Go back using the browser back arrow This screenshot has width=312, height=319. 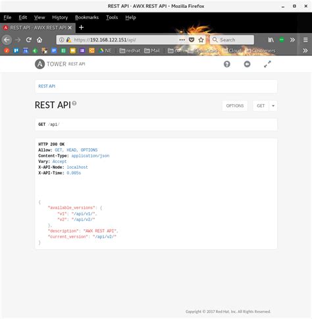point(7,40)
